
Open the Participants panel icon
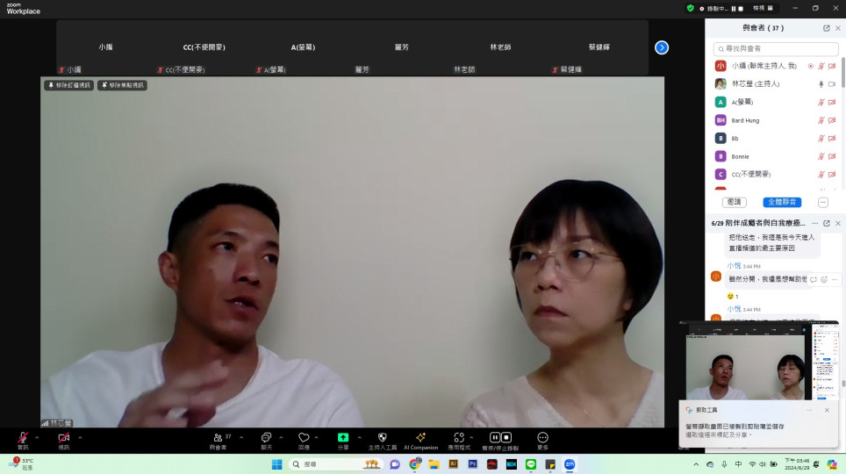pyautogui.click(x=218, y=437)
